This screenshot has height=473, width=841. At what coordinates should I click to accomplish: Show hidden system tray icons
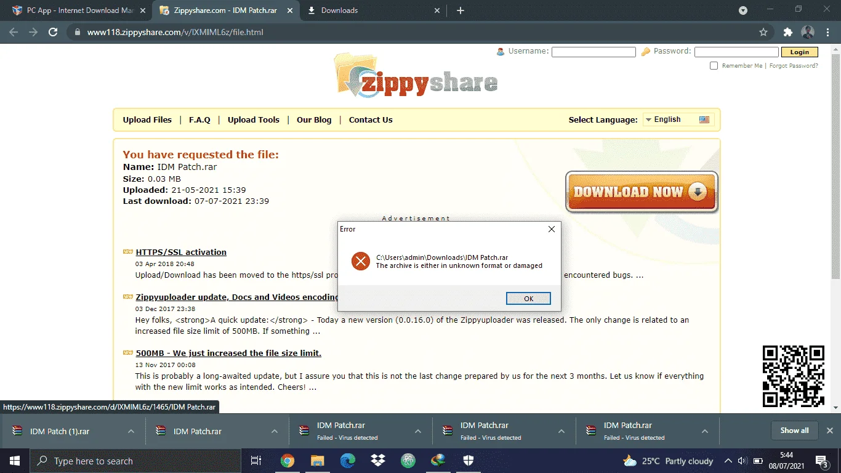[728, 461]
